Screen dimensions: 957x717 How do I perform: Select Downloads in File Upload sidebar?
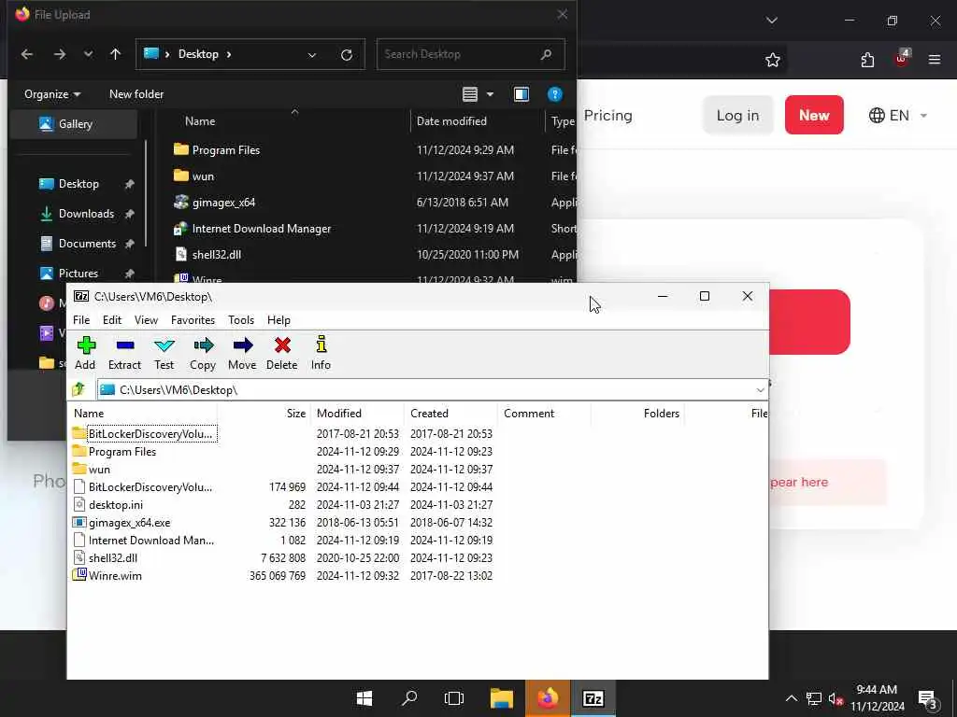(86, 214)
